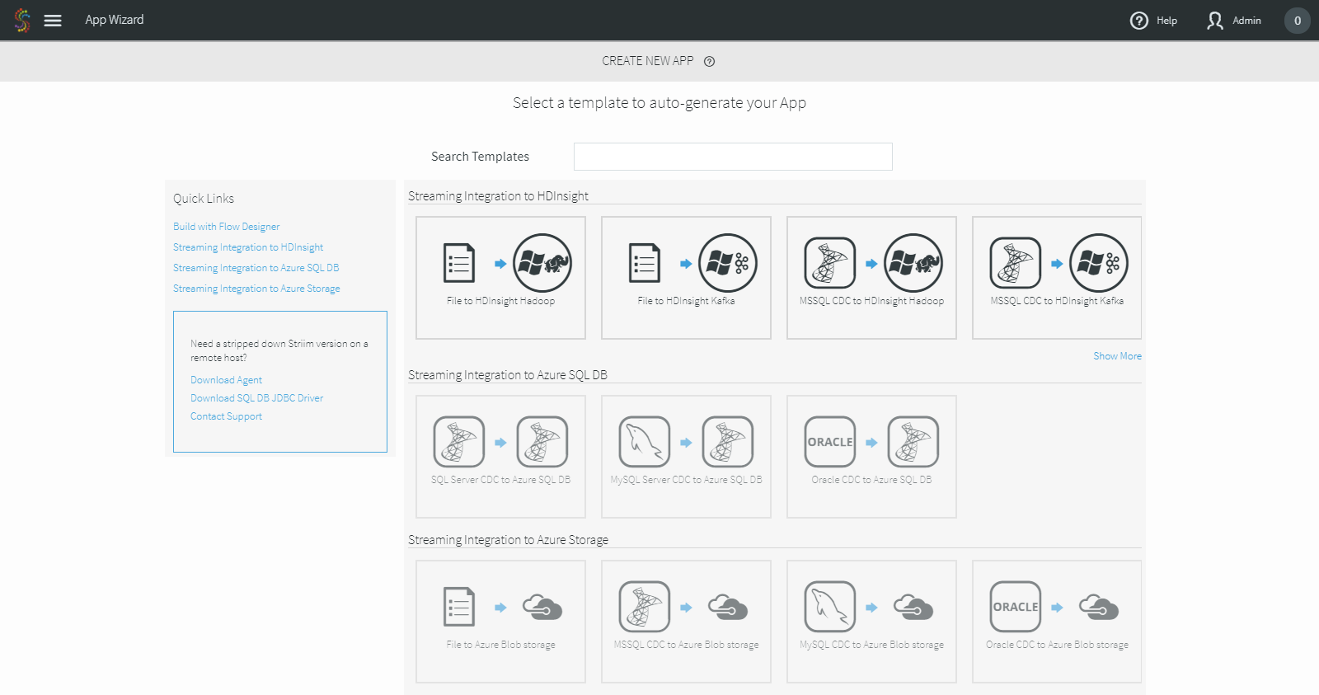This screenshot has width=1319, height=695.
Task: Expand HDInsight templates with Show More
Action: coord(1117,356)
